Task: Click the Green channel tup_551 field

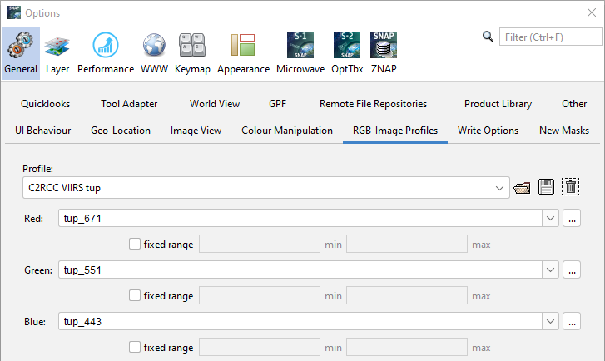Action: click(300, 270)
